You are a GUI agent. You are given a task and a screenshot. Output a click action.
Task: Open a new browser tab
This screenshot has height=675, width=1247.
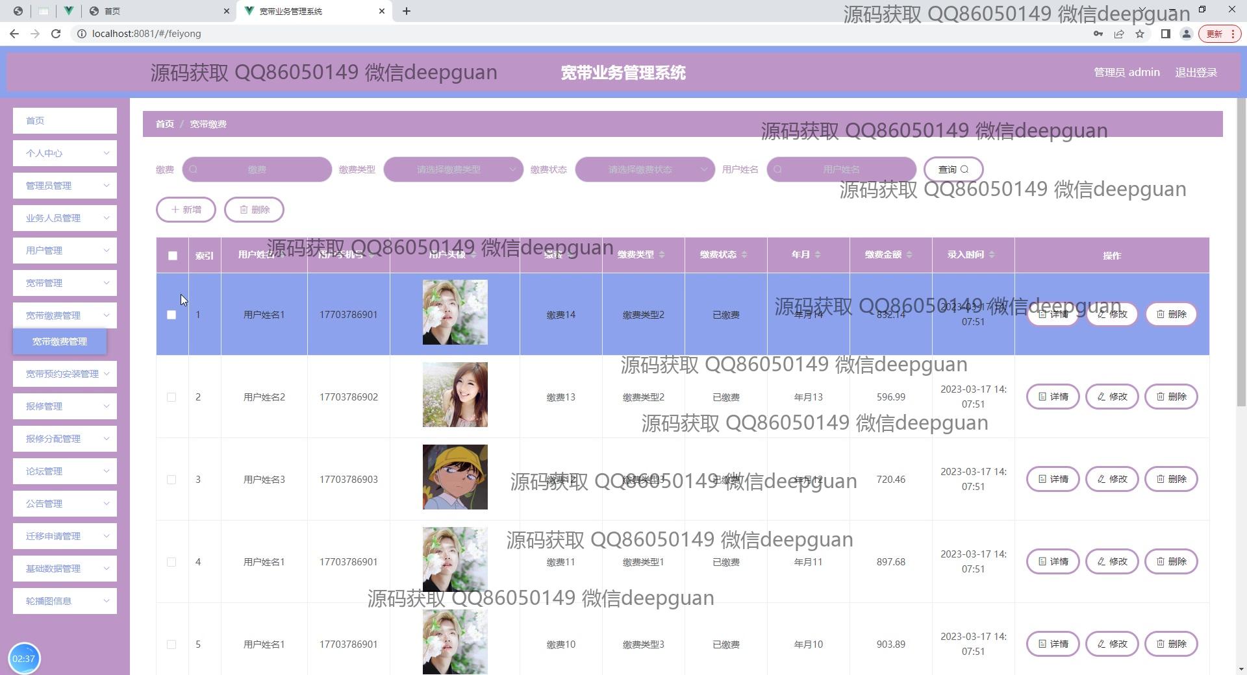click(407, 11)
